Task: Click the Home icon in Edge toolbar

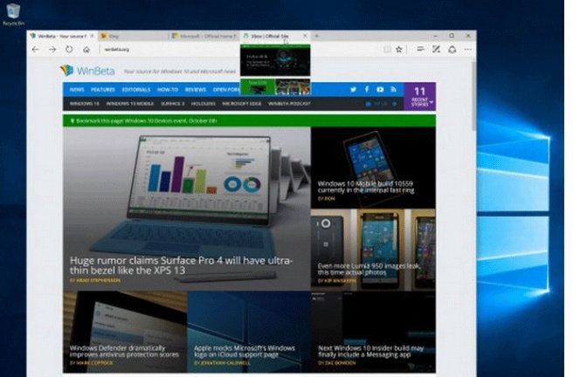Action: (x=86, y=49)
